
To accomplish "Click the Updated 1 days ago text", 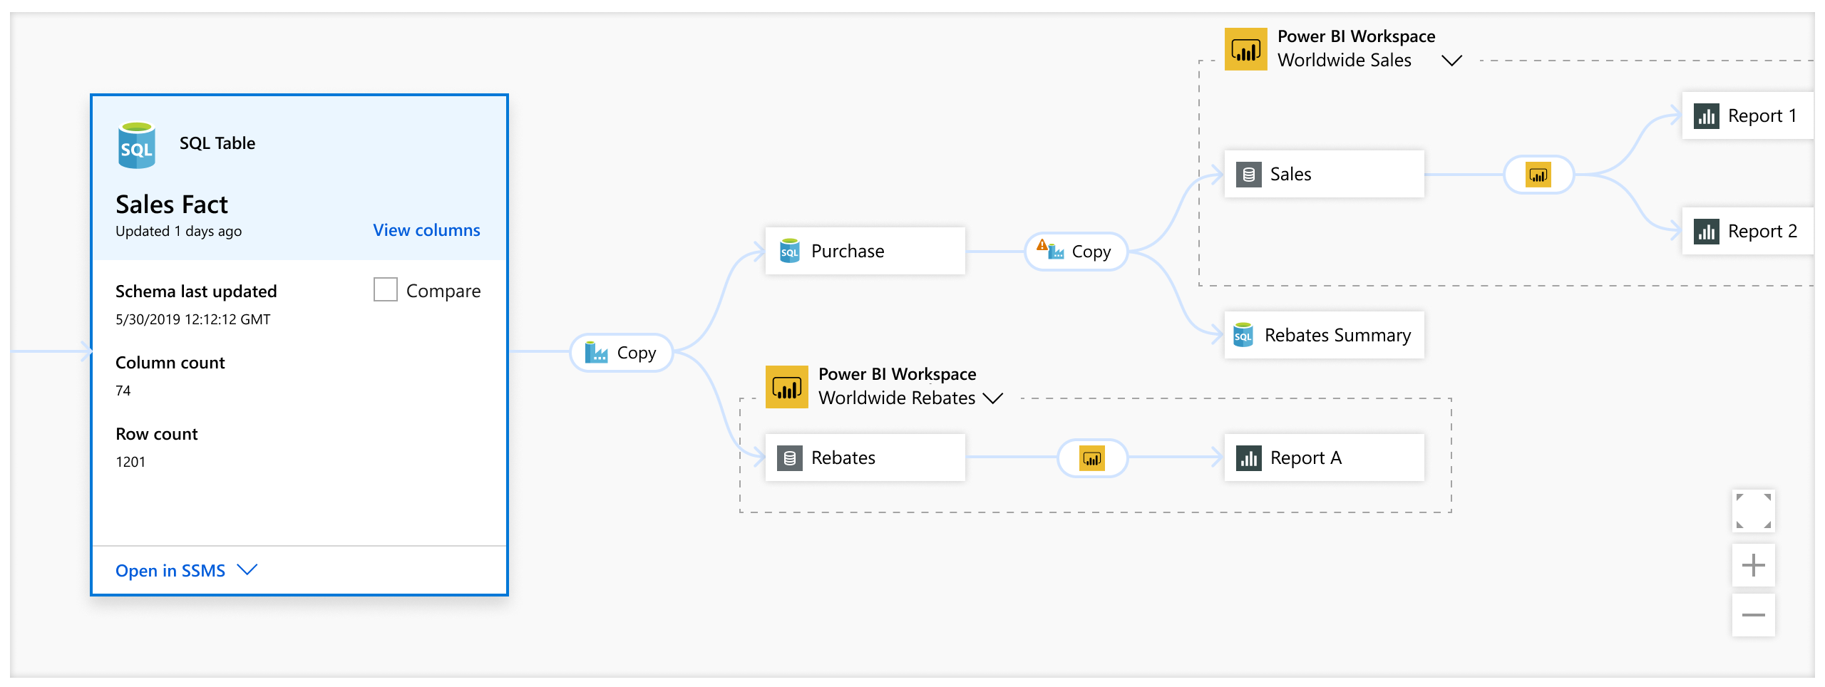I will coord(178,232).
